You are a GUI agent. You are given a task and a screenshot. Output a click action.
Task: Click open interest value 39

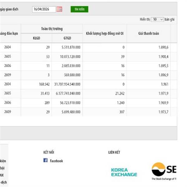click(123, 57)
